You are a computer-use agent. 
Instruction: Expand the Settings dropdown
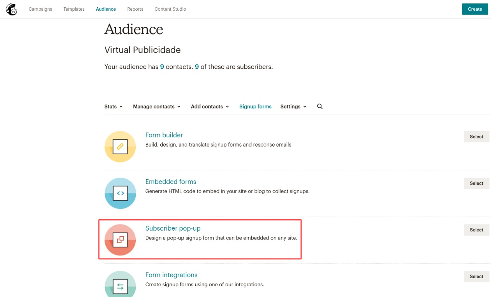click(x=293, y=106)
